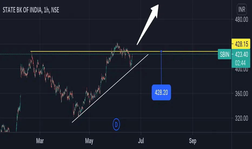Click the 320.00 price scale label

(241, 118)
